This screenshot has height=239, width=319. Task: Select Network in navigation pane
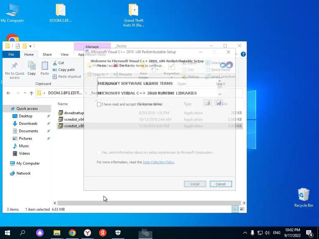point(23,173)
